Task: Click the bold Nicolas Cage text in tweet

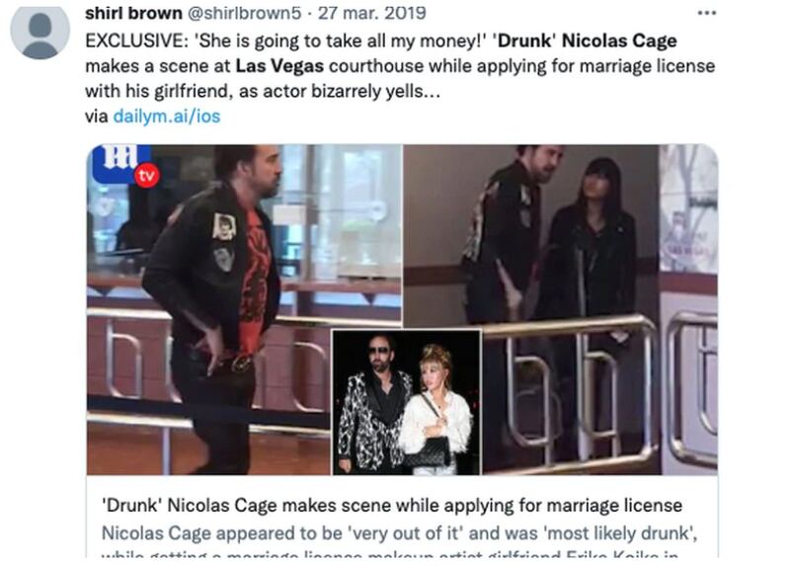Action: click(x=619, y=40)
